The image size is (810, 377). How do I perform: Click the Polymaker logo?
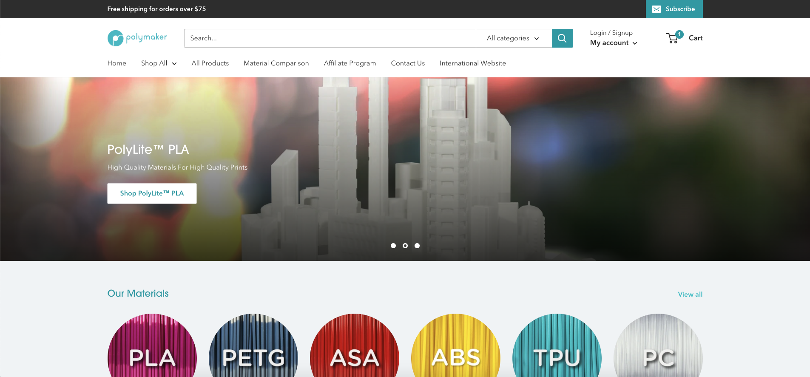point(137,38)
